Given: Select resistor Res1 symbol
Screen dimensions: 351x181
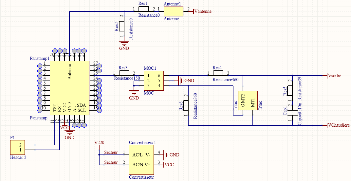Looking at the screenshot, I should point(143,9).
